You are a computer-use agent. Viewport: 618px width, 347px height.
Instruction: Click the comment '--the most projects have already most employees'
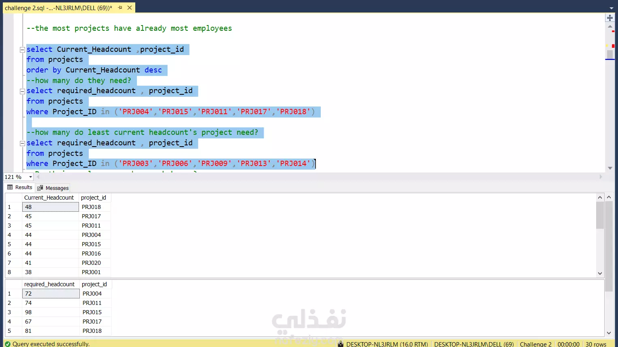tap(129, 28)
